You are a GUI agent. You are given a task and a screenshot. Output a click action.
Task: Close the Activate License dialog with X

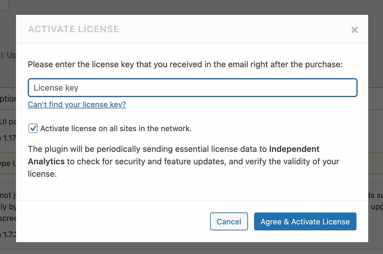pos(355,30)
